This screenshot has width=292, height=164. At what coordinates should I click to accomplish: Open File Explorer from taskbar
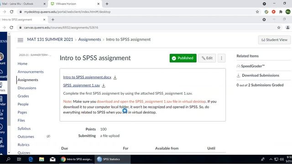(42, 159)
